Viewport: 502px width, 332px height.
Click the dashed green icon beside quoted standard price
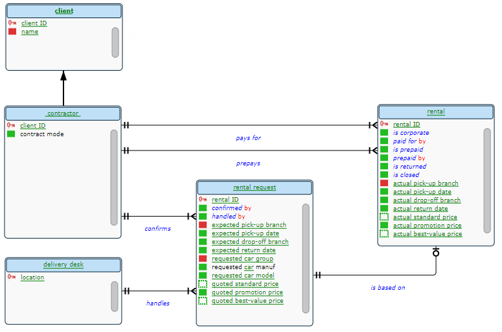click(203, 284)
